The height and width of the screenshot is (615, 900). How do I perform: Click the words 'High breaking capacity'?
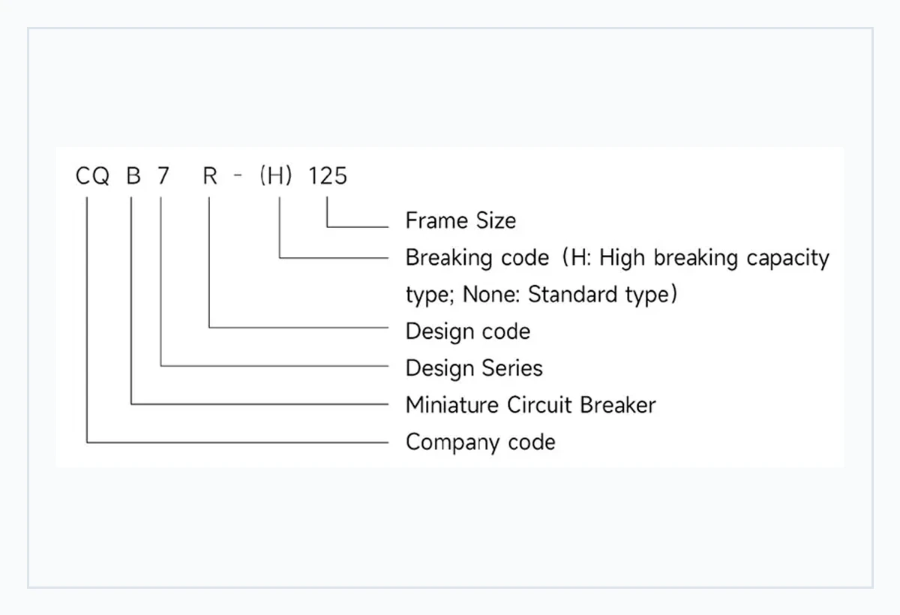[715, 258]
